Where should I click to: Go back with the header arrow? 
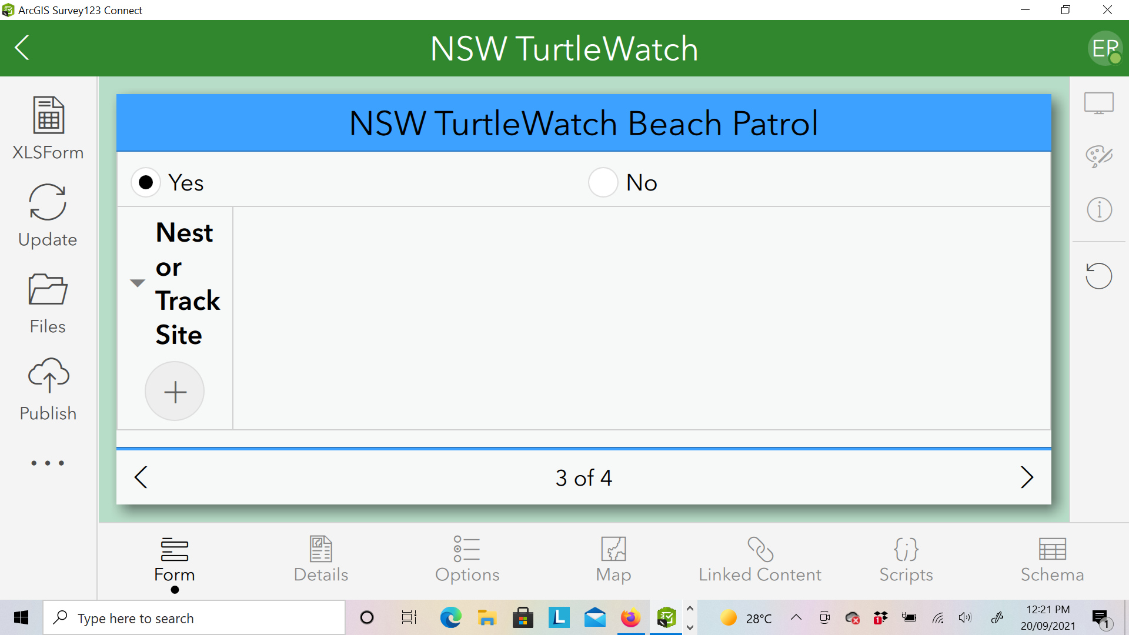(x=22, y=48)
